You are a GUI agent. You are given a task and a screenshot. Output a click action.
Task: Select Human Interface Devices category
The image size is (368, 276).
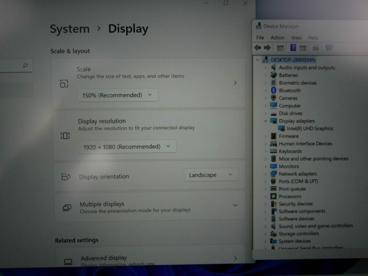[305, 144]
